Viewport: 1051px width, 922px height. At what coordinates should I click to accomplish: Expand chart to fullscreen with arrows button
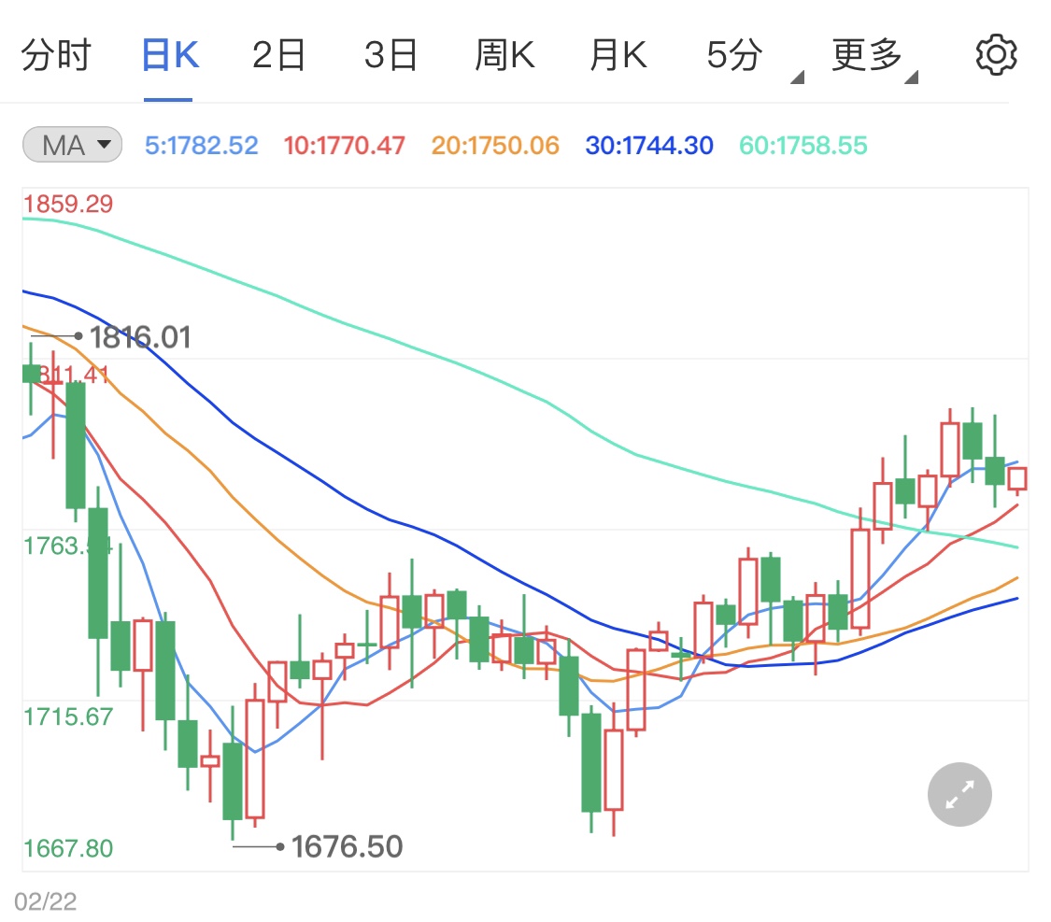point(959,794)
